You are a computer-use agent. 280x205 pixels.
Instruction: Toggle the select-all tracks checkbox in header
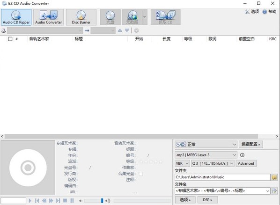pos(10,39)
